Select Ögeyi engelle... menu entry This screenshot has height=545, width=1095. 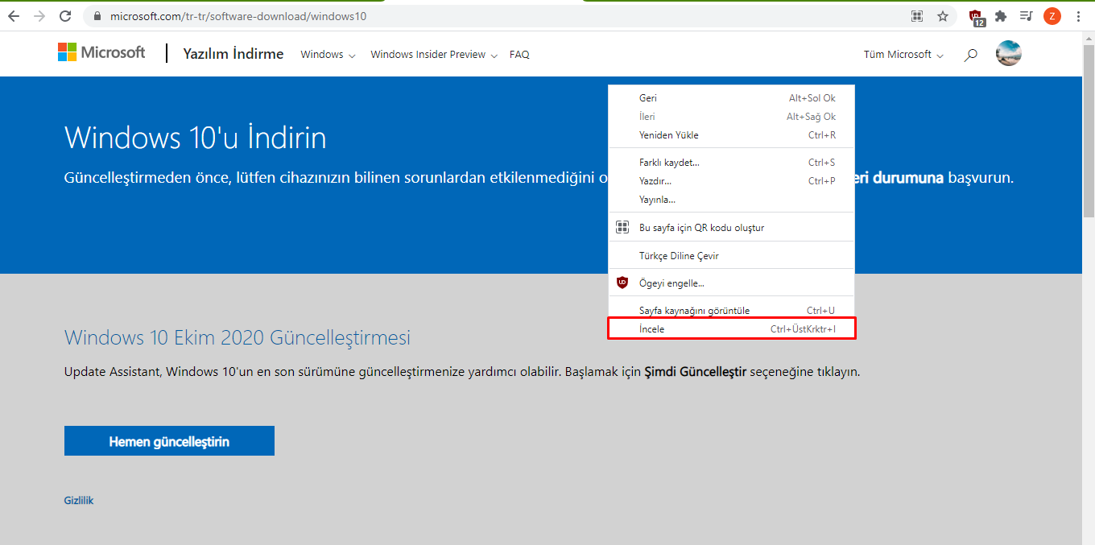pyautogui.click(x=731, y=283)
